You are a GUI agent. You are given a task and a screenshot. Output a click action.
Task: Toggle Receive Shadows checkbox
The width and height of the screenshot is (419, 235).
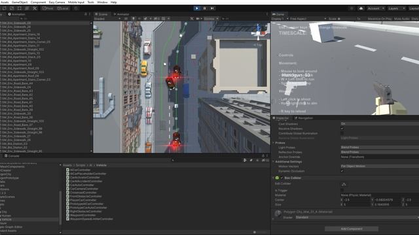pyautogui.click(x=342, y=129)
